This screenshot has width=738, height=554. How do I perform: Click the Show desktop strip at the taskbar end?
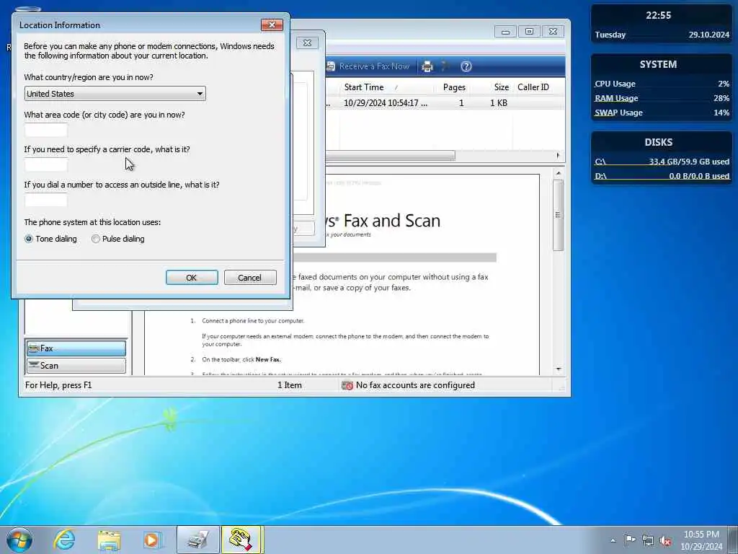point(733,540)
